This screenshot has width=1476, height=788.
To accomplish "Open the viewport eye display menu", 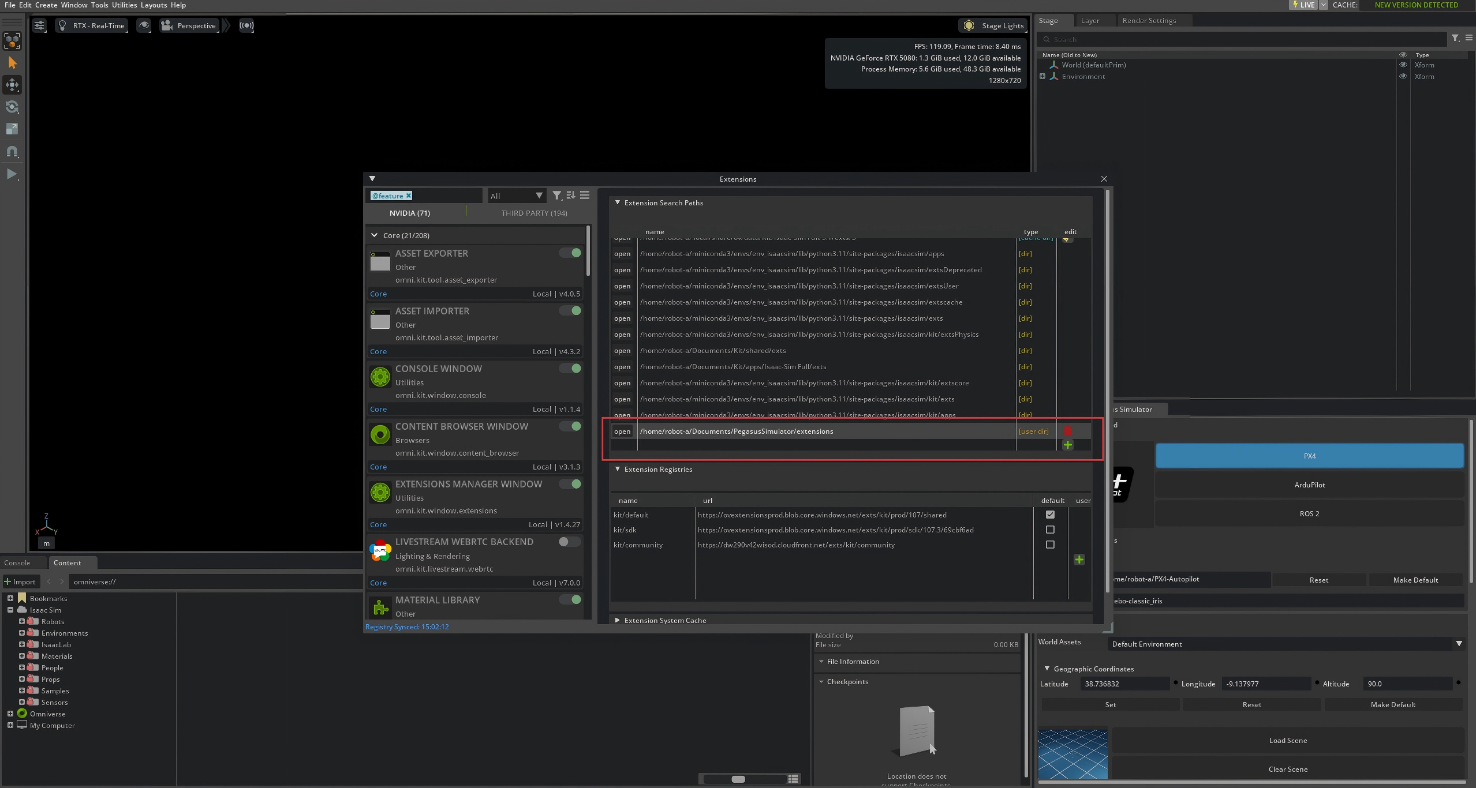I will coord(144,25).
